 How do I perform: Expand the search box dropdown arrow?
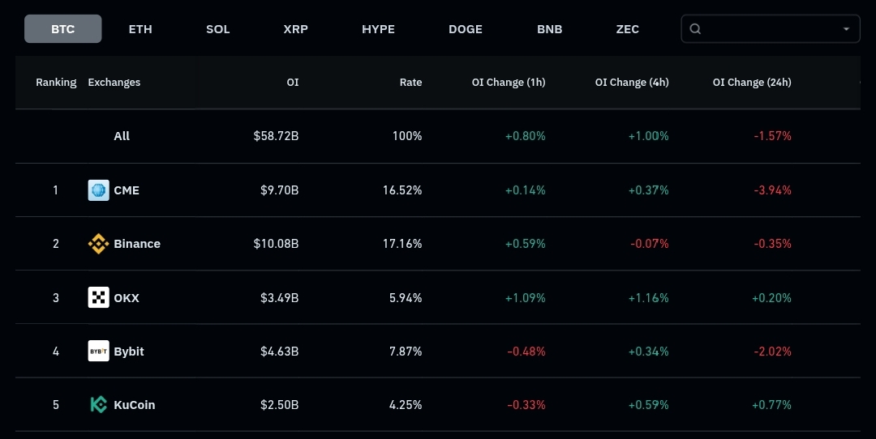click(846, 29)
